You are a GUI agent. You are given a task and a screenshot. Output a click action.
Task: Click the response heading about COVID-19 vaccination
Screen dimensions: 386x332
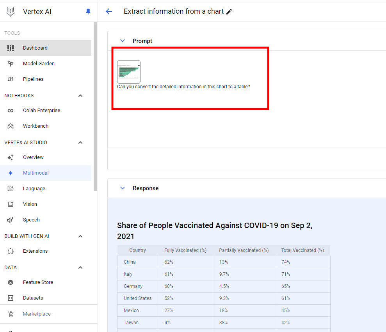(x=215, y=231)
